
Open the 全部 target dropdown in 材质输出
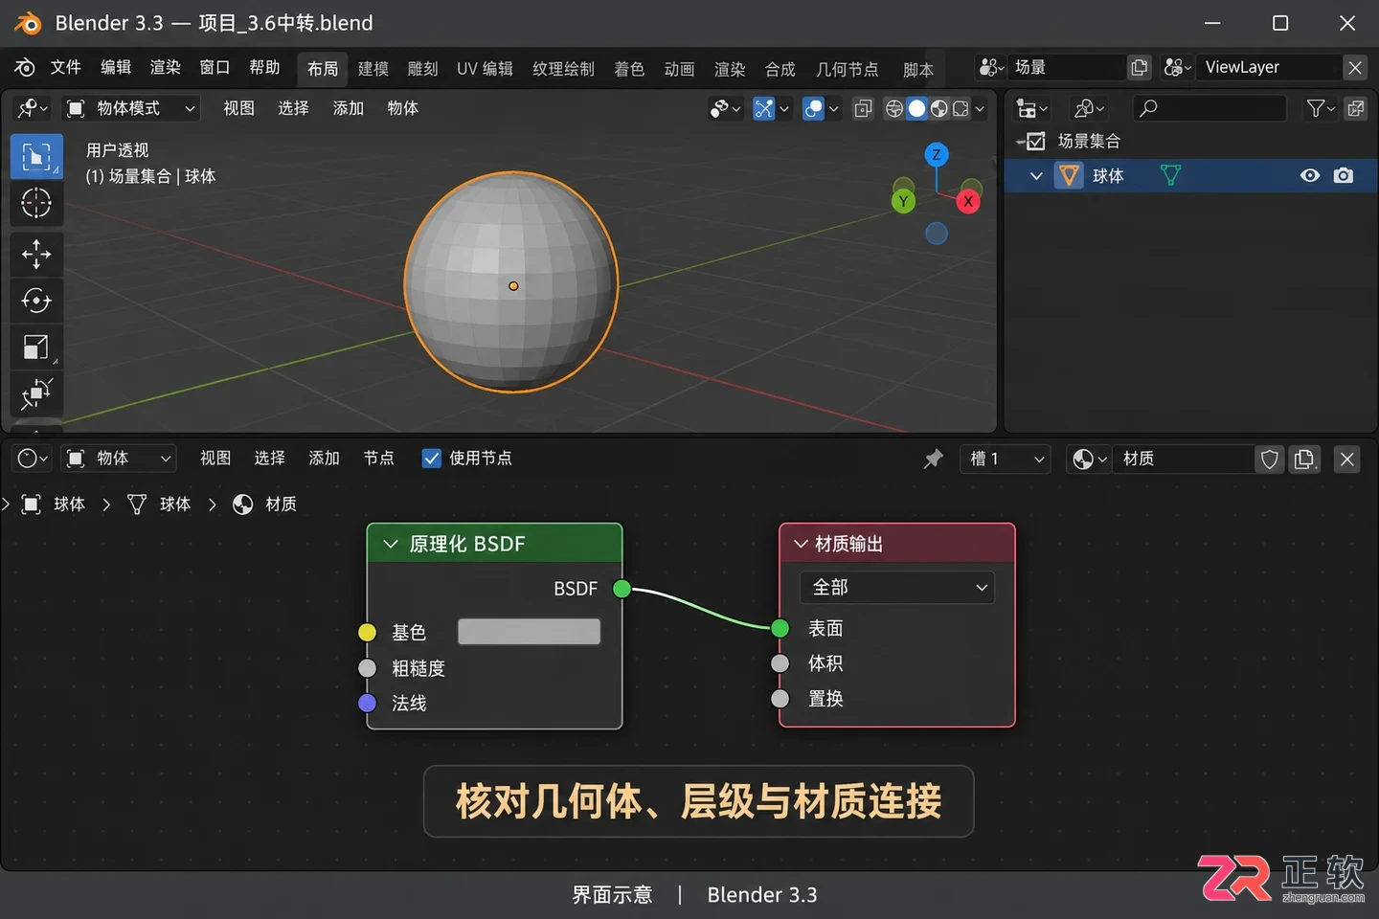pos(897,588)
